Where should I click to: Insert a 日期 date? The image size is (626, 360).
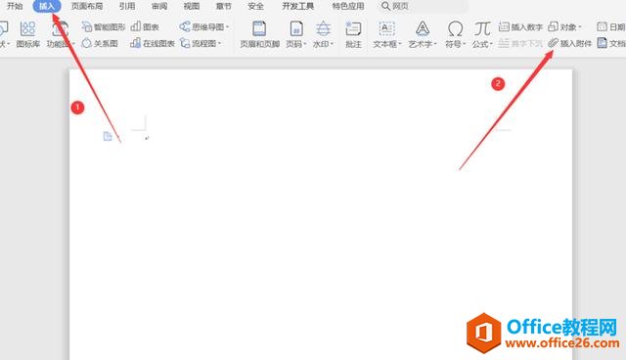pos(611,26)
